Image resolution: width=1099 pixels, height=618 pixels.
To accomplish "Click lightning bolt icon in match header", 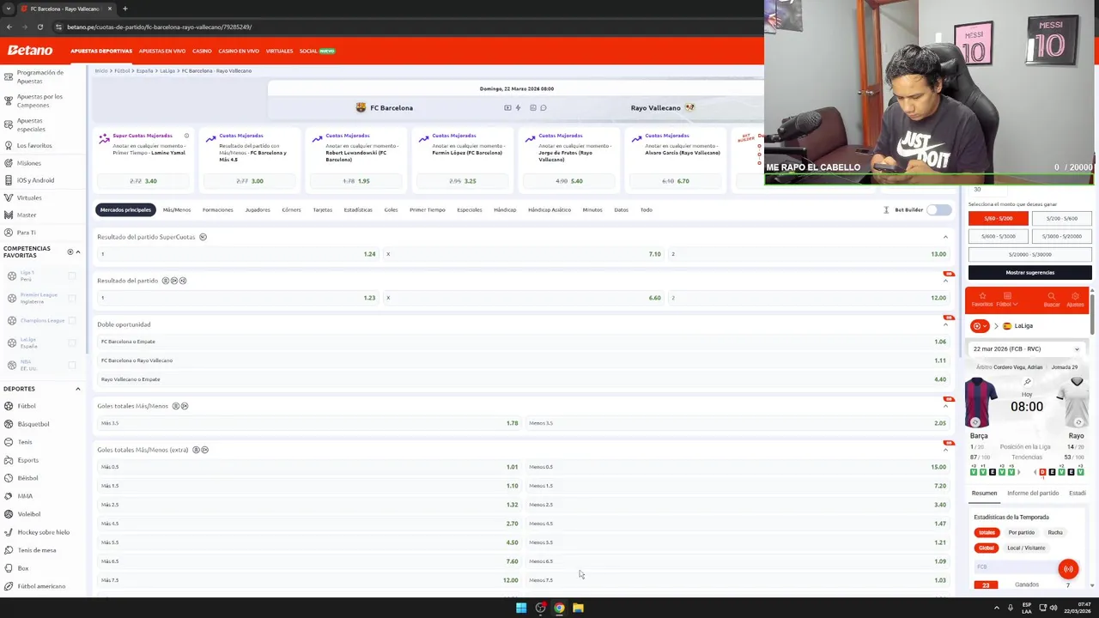I will pyautogui.click(x=518, y=108).
